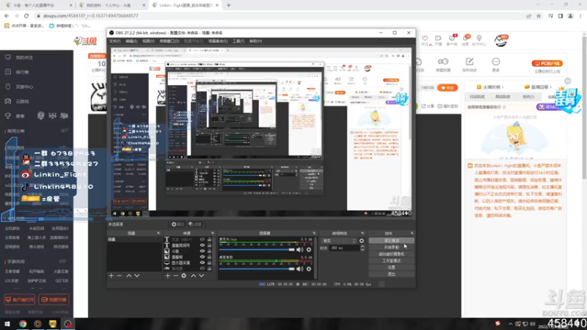Adjust the microphone/Aux volume slider
587x330 pixels.
click(257, 249)
